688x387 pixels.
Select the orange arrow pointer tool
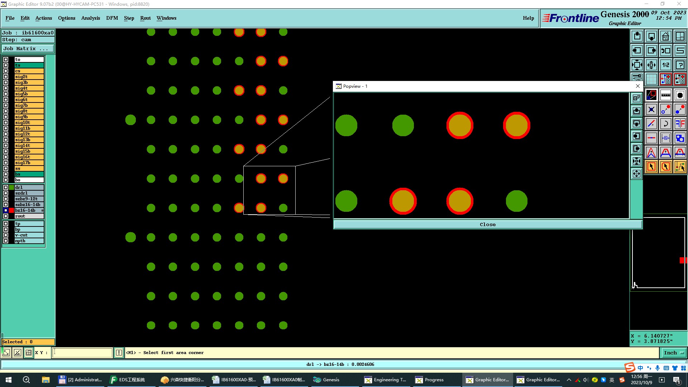click(651, 167)
